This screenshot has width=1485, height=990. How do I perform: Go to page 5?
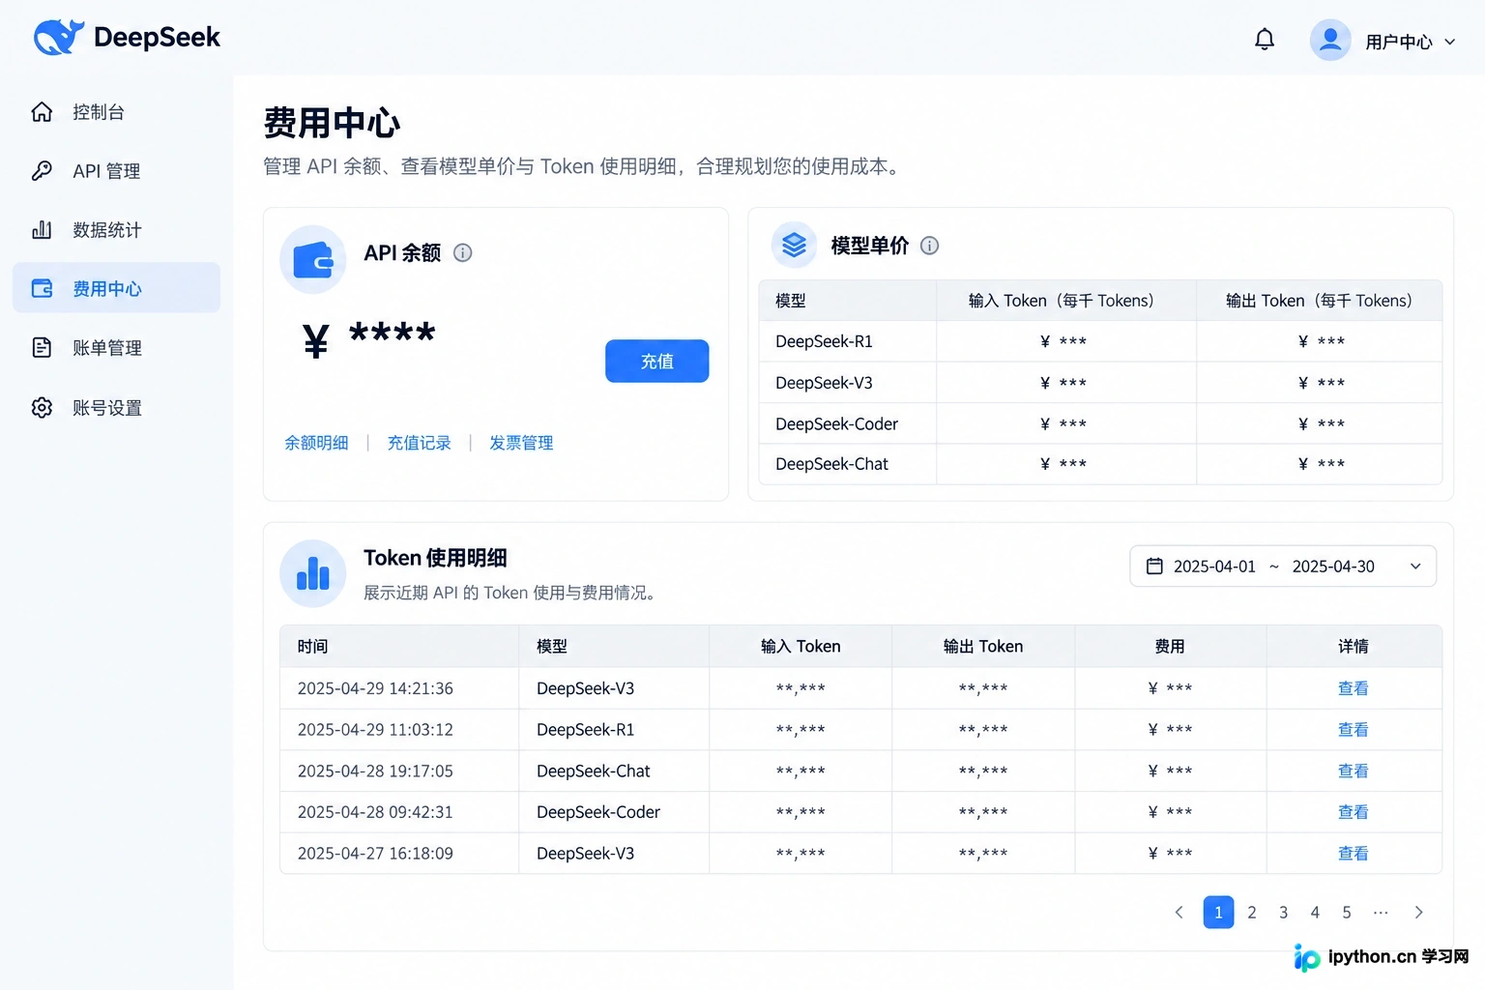(x=1347, y=913)
